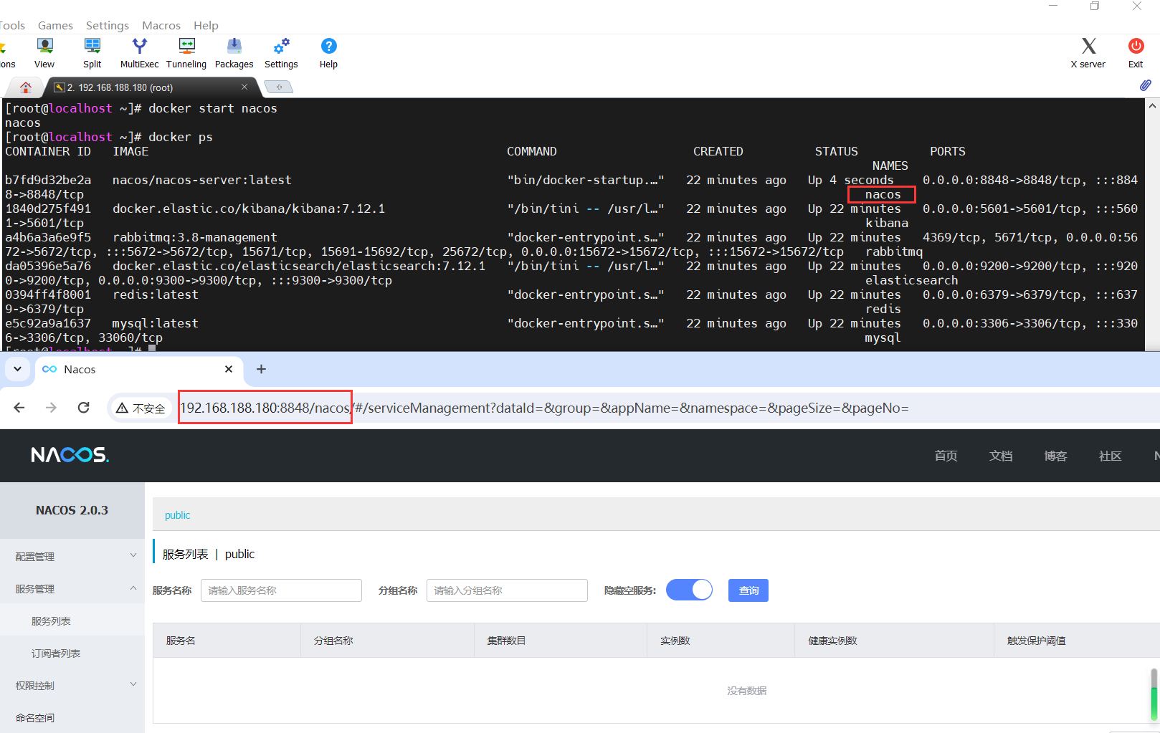Click the NACOS 2.0.3 version label

[x=72, y=510]
